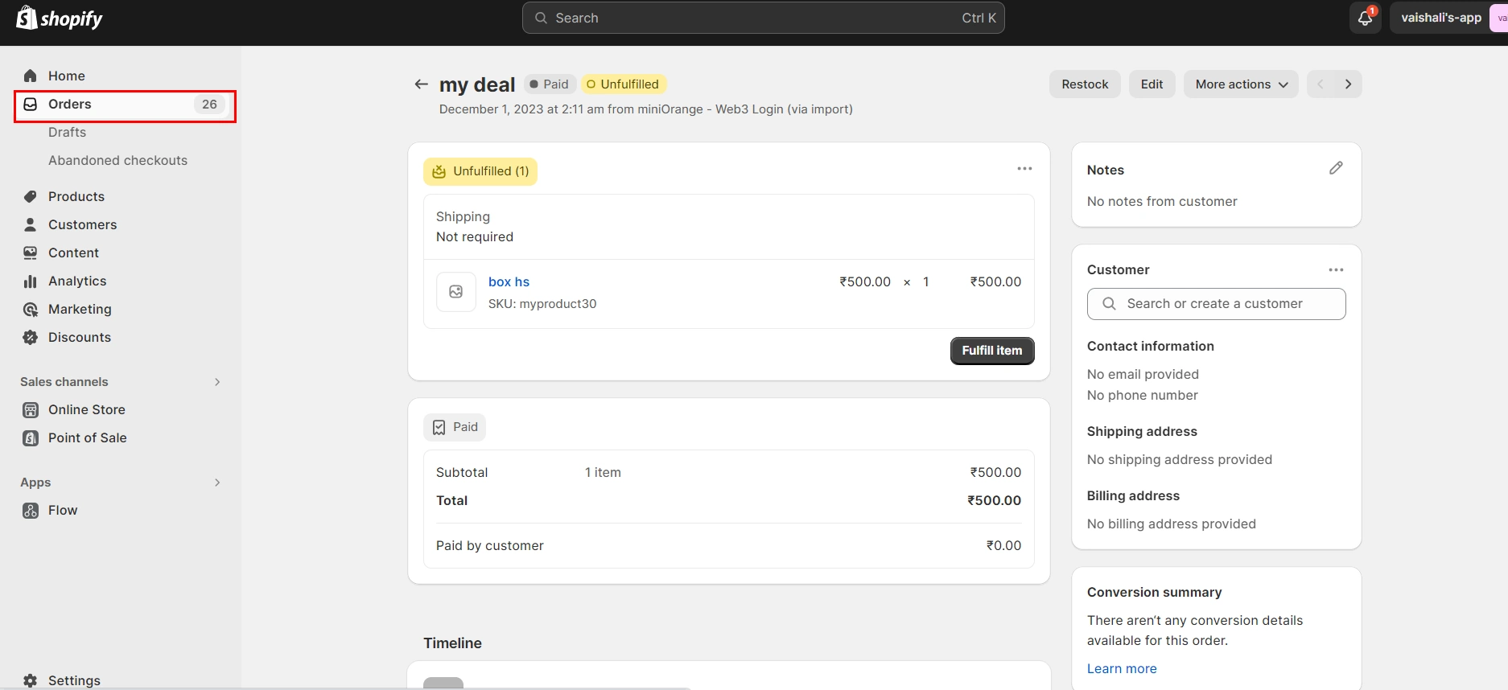Click the Products tag icon
1508x690 pixels.
pyautogui.click(x=31, y=196)
